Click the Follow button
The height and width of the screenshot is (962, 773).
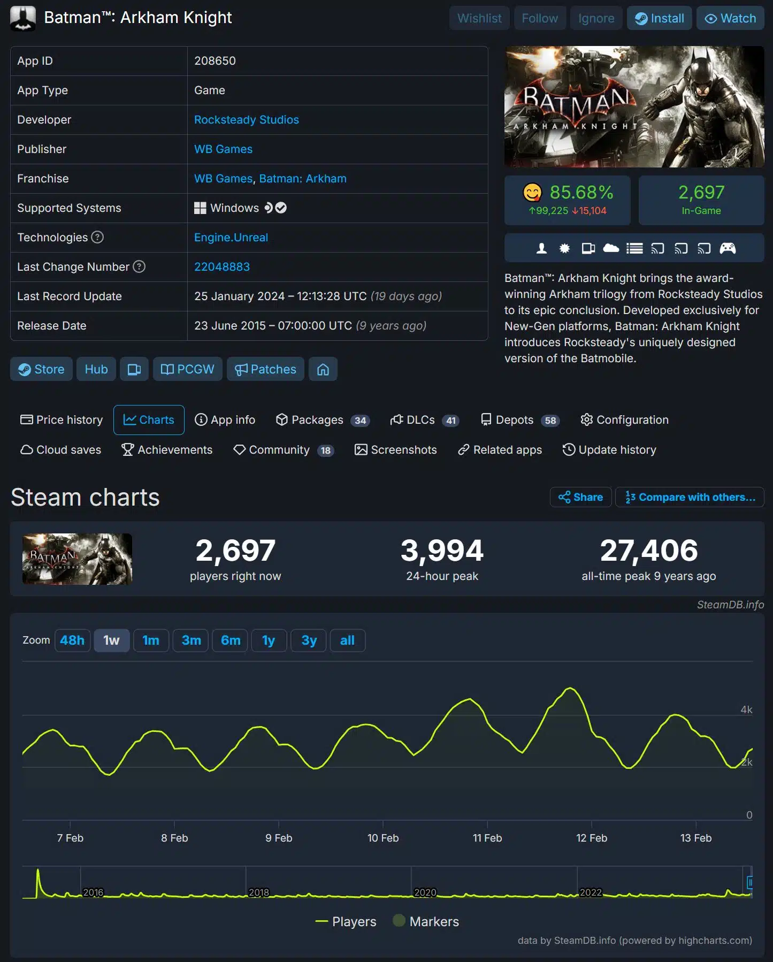(540, 18)
